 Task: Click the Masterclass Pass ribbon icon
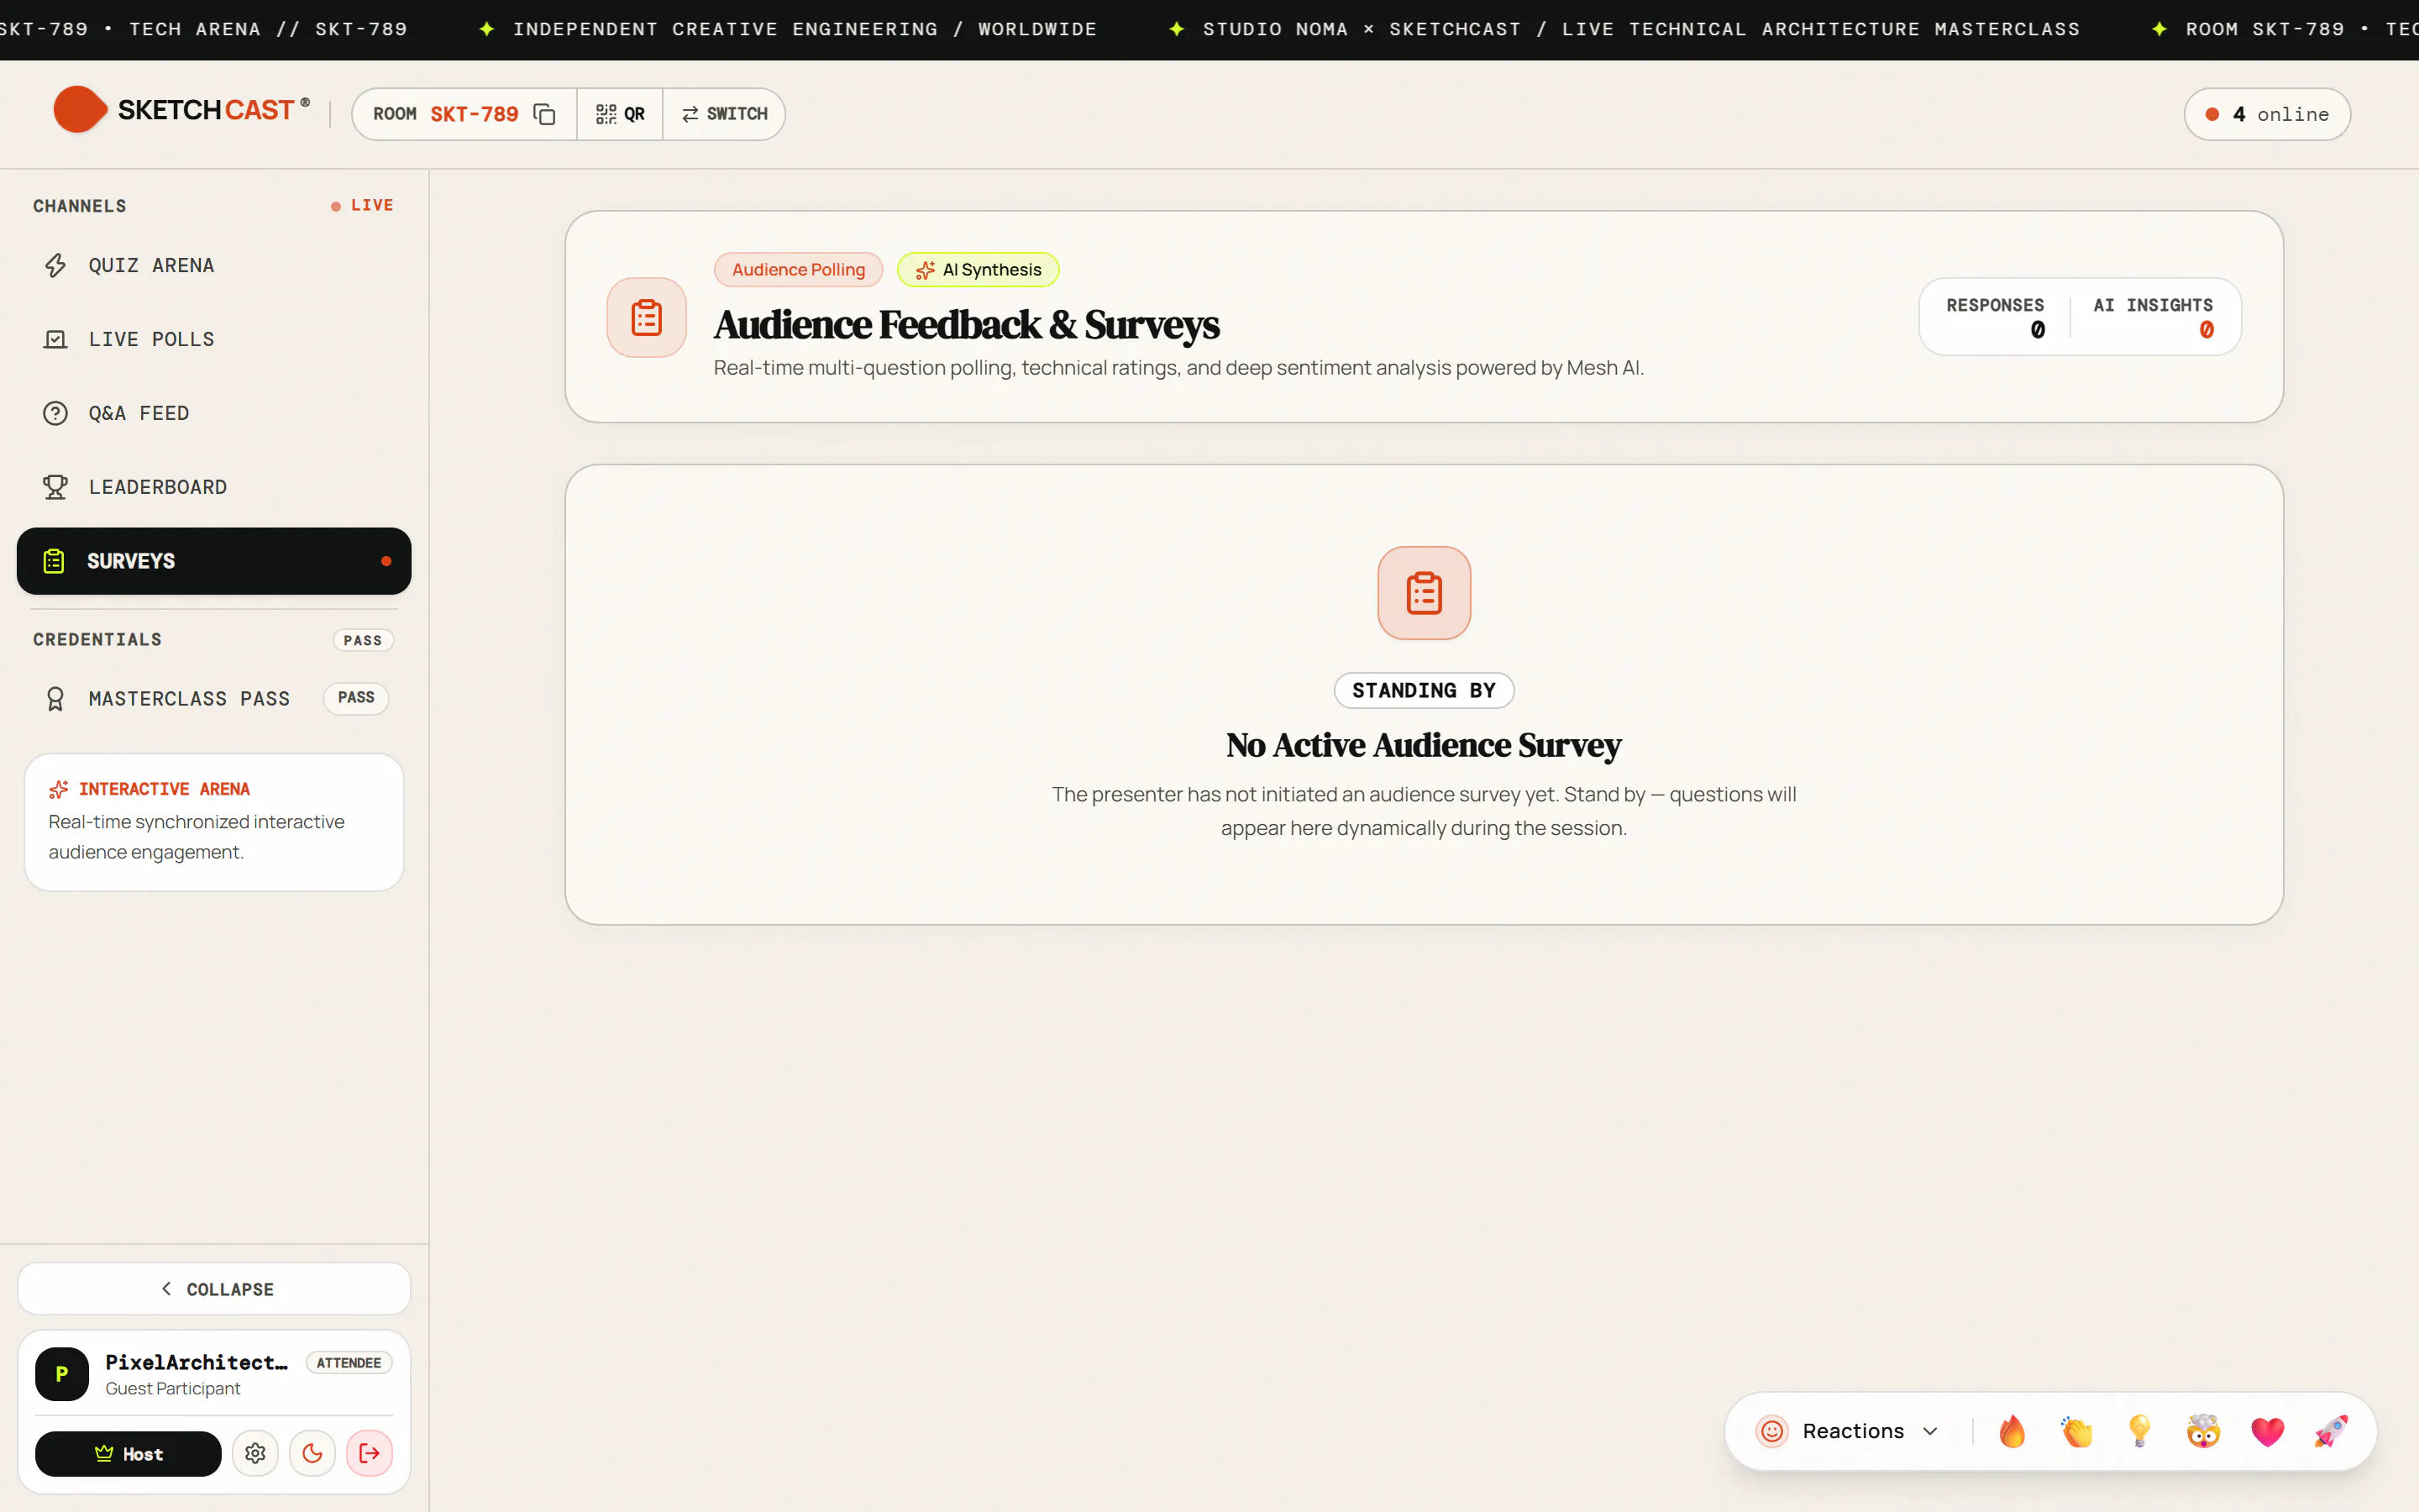coord(55,698)
